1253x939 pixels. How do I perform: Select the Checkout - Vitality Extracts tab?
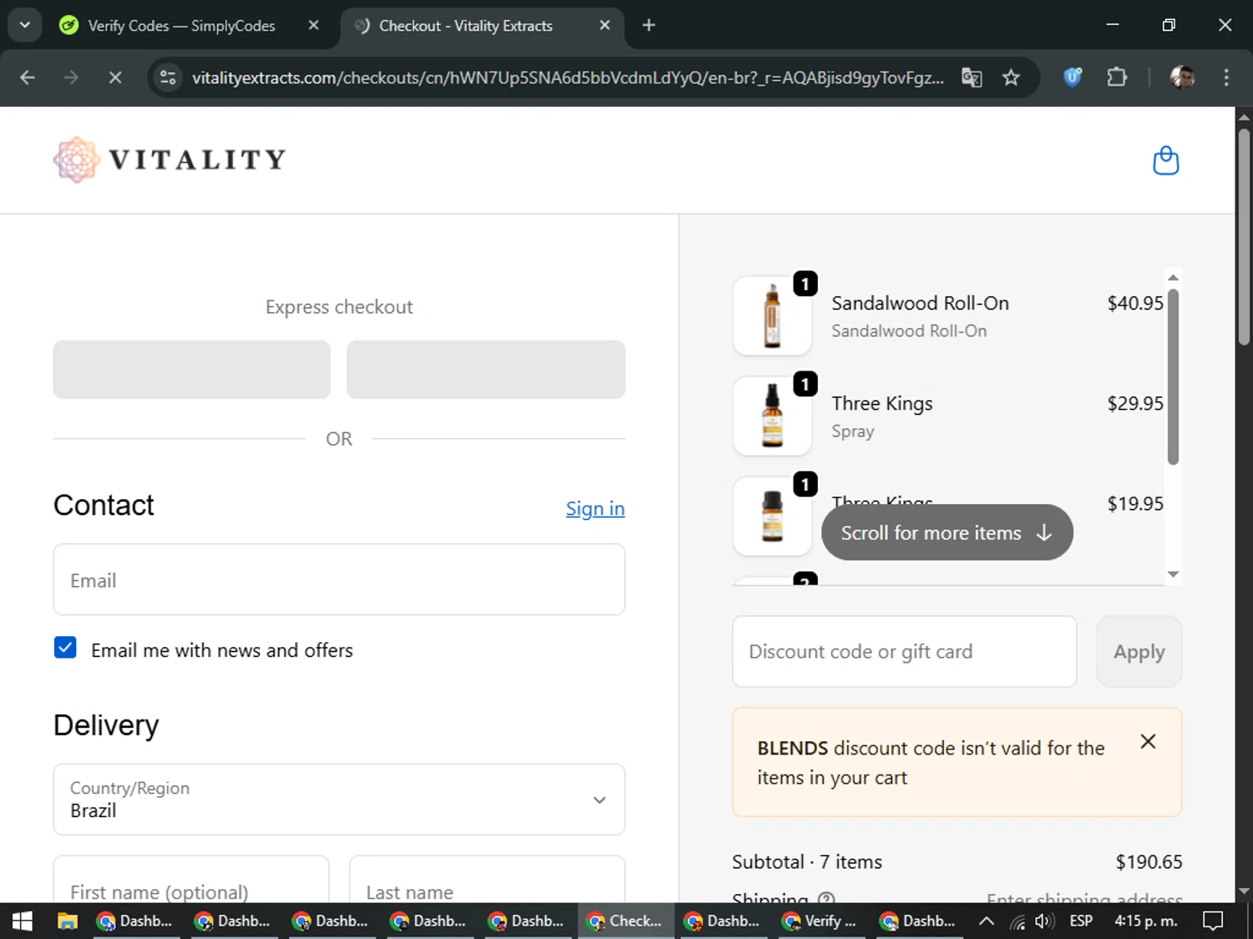click(x=481, y=25)
